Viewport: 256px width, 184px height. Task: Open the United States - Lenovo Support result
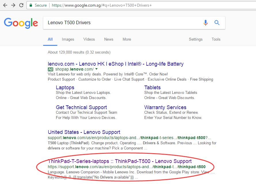click(x=84, y=132)
